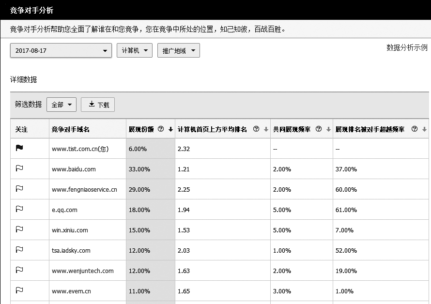Open the 全部 filter dropdown
Image resolution: width=431 pixels, height=304 pixels.
click(62, 105)
